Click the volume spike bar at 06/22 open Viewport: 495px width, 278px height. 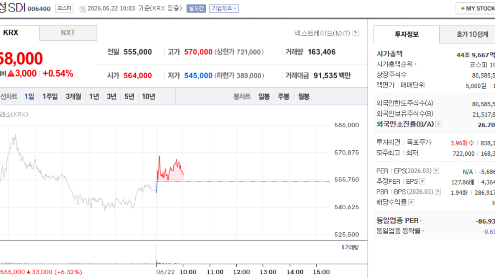[x=156, y=253]
